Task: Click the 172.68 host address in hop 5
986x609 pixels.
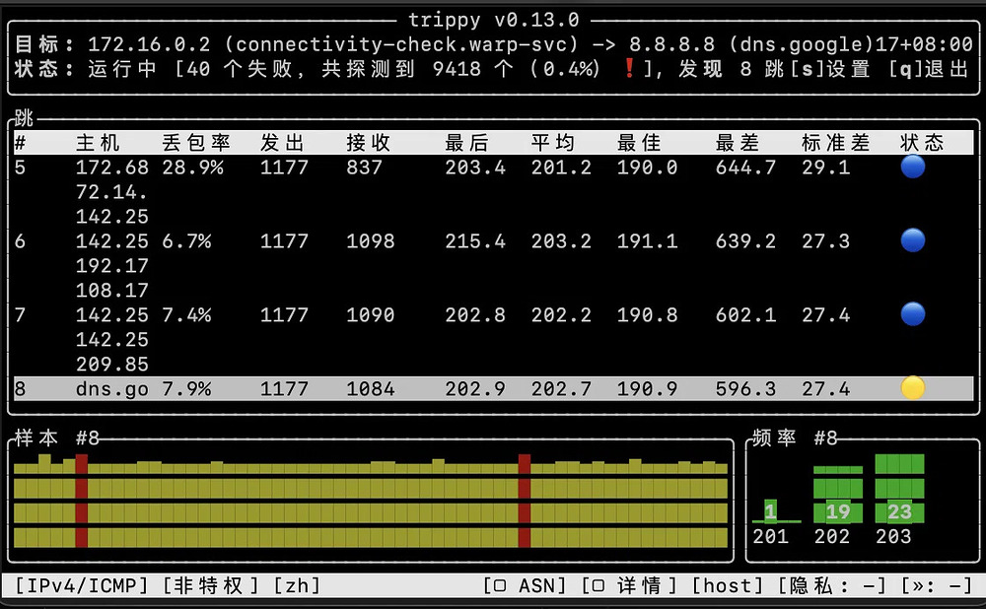Action: 112,168
